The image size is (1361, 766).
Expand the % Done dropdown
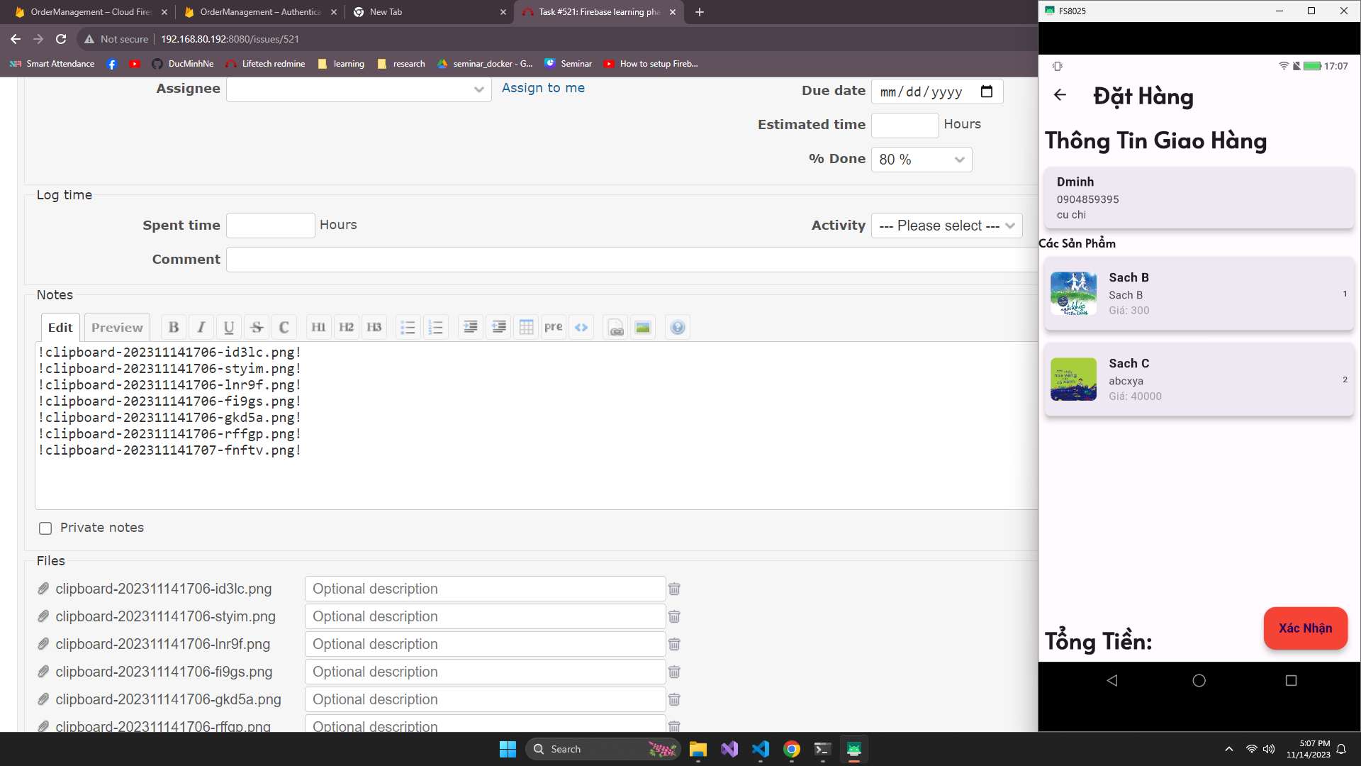pyautogui.click(x=921, y=160)
